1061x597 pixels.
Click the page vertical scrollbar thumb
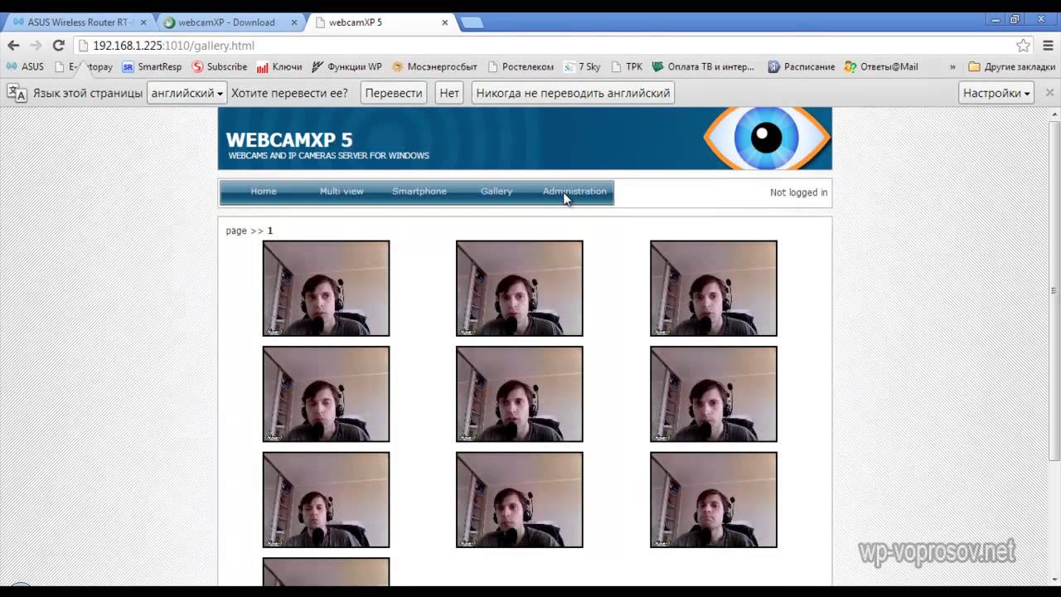click(x=1054, y=290)
